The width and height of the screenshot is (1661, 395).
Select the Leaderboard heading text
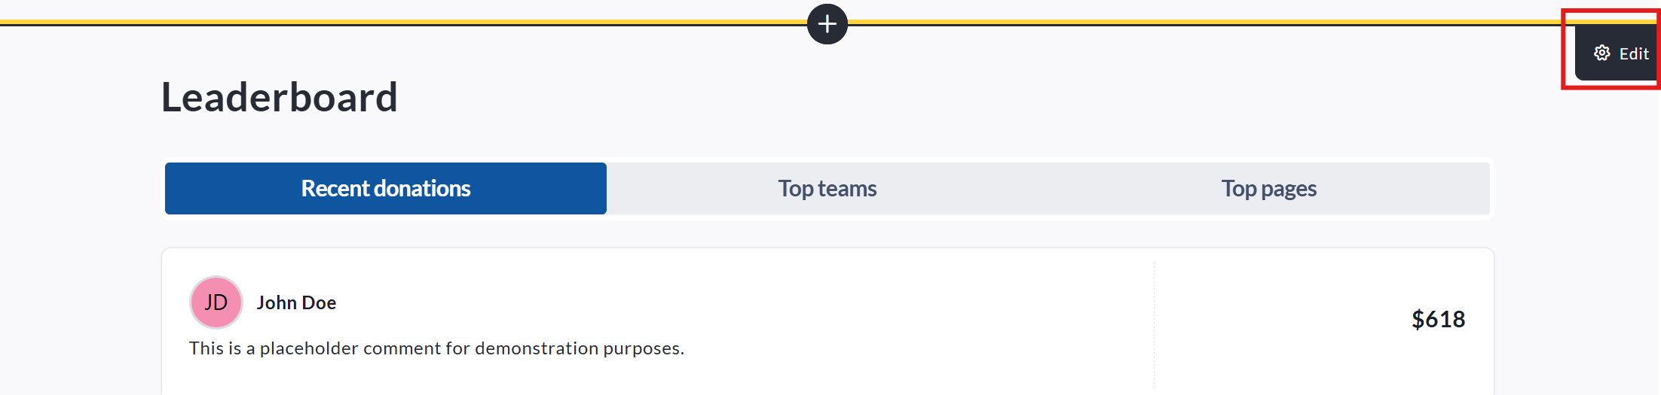click(x=280, y=98)
